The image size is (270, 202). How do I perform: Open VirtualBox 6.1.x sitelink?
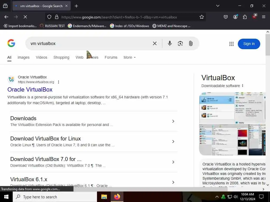point(28,179)
